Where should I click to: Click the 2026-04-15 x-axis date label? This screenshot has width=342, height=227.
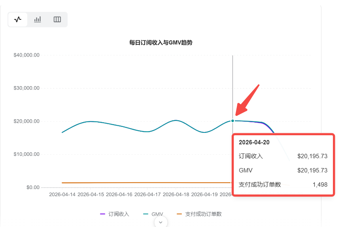click(91, 195)
